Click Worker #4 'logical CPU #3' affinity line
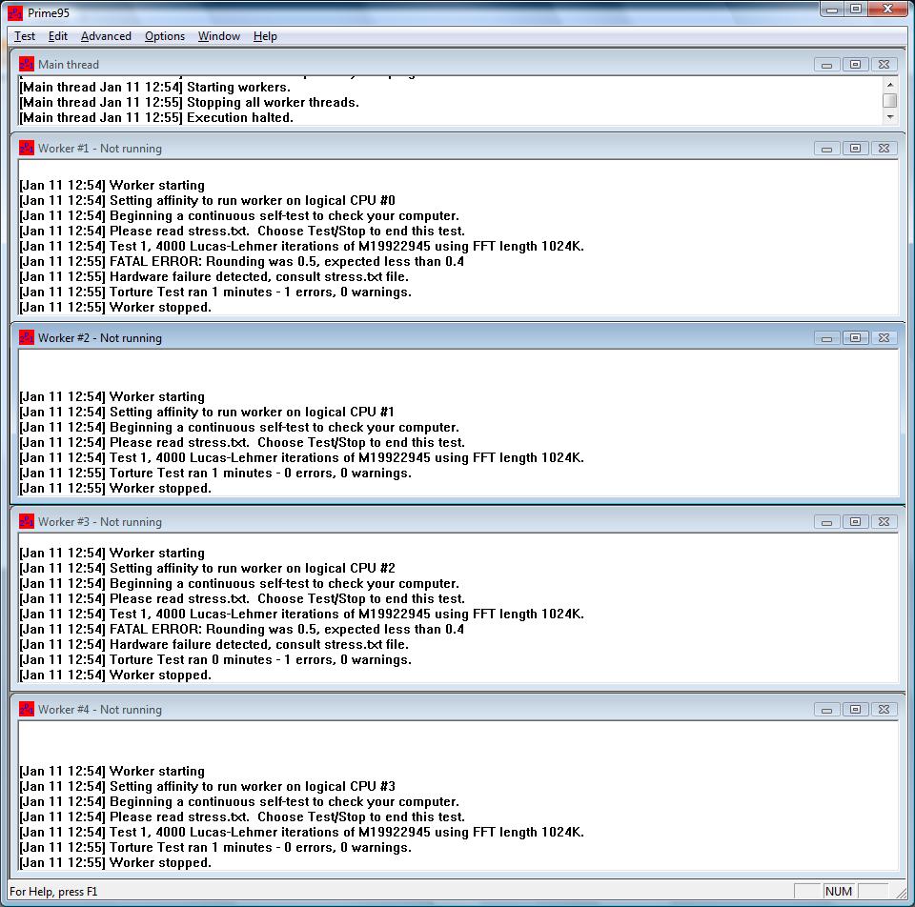The image size is (915, 907). pos(207,786)
